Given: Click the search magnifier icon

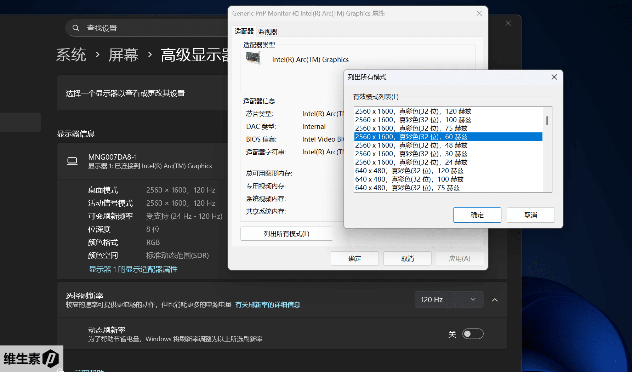Looking at the screenshot, I should click(x=76, y=28).
